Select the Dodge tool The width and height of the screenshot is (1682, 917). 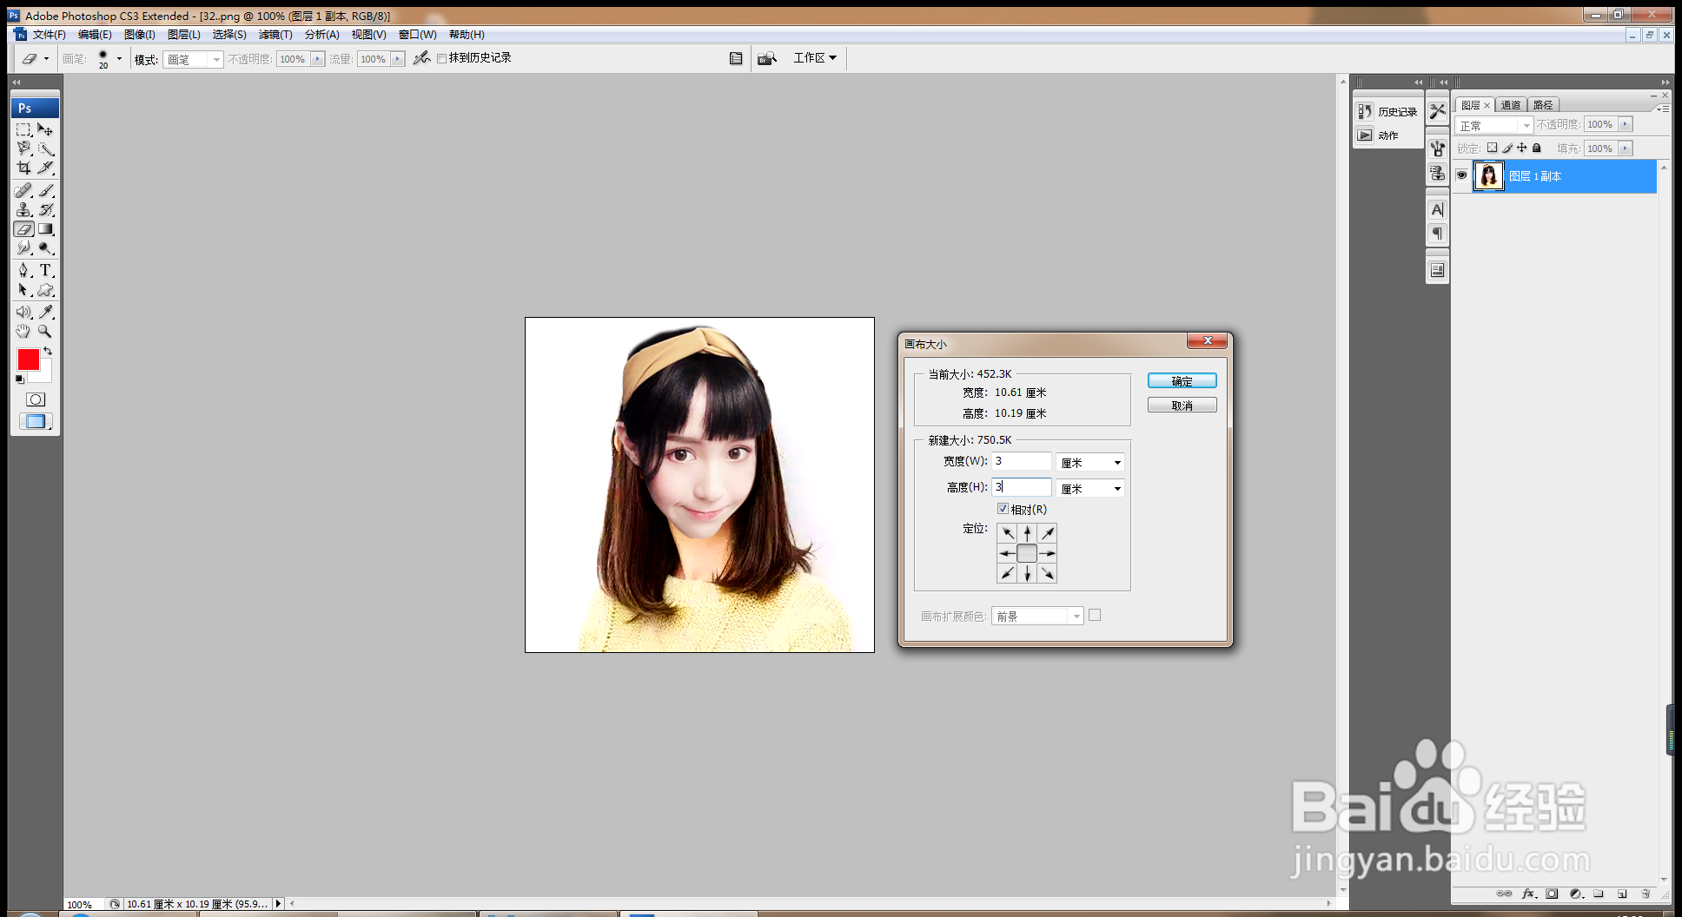pyautogui.click(x=46, y=248)
